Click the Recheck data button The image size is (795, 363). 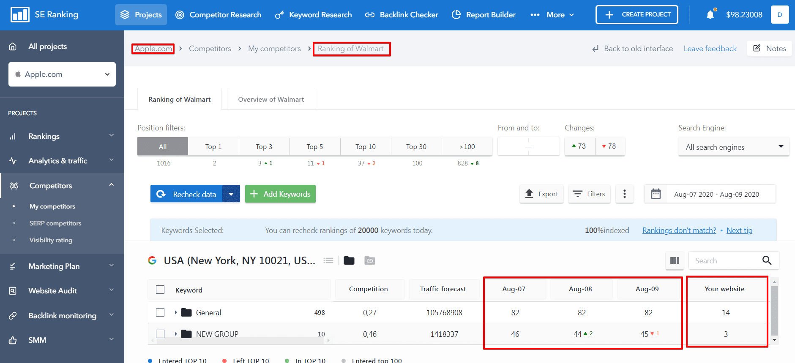(x=186, y=194)
